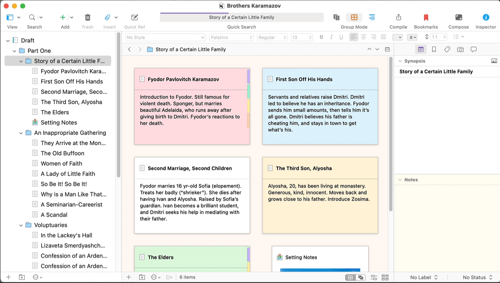
Task: Open the Snapshots camera tab in Inspector
Action: click(460, 49)
